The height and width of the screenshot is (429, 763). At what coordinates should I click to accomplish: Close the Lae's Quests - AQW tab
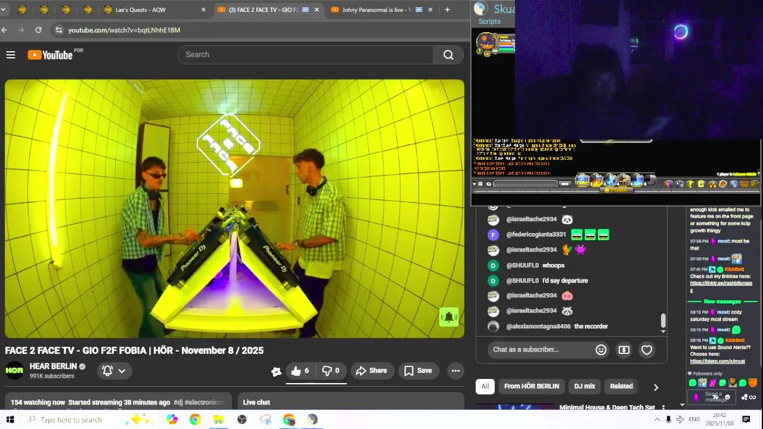tap(203, 10)
